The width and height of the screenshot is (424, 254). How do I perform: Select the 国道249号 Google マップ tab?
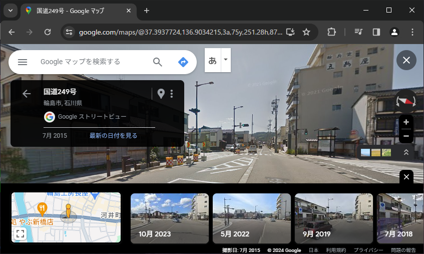[x=79, y=11]
